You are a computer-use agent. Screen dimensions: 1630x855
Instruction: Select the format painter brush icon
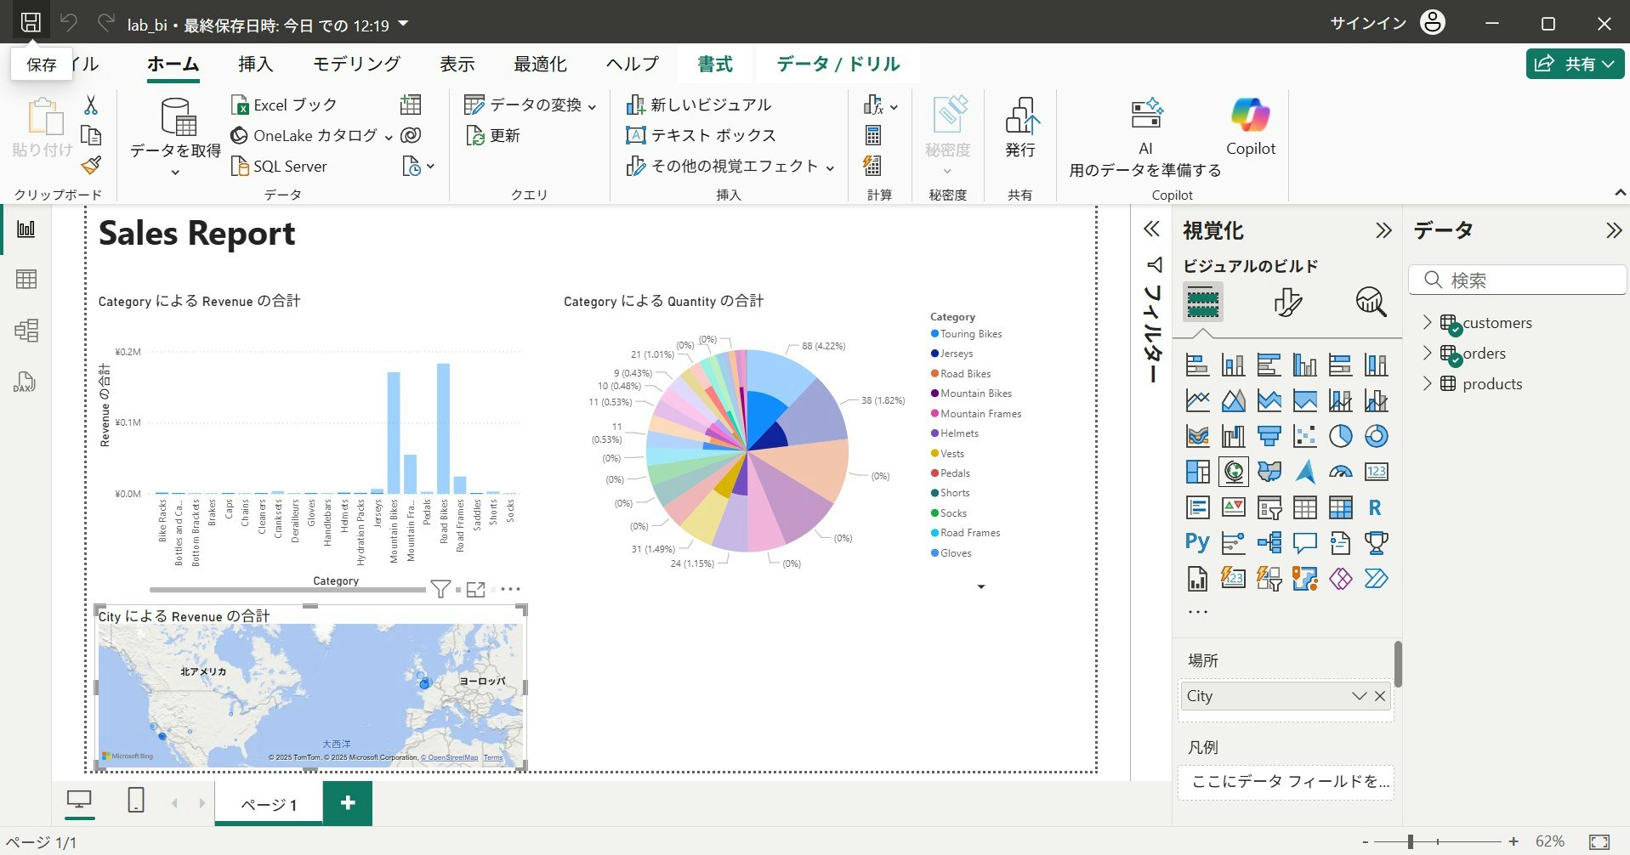91,165
